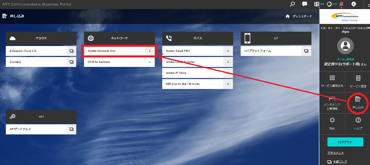This screenshot has height=165, width=370.
Task: Open サービス運用状況 grid icon in sidebar
Action: pyautogui.click(x=332, y=81)
